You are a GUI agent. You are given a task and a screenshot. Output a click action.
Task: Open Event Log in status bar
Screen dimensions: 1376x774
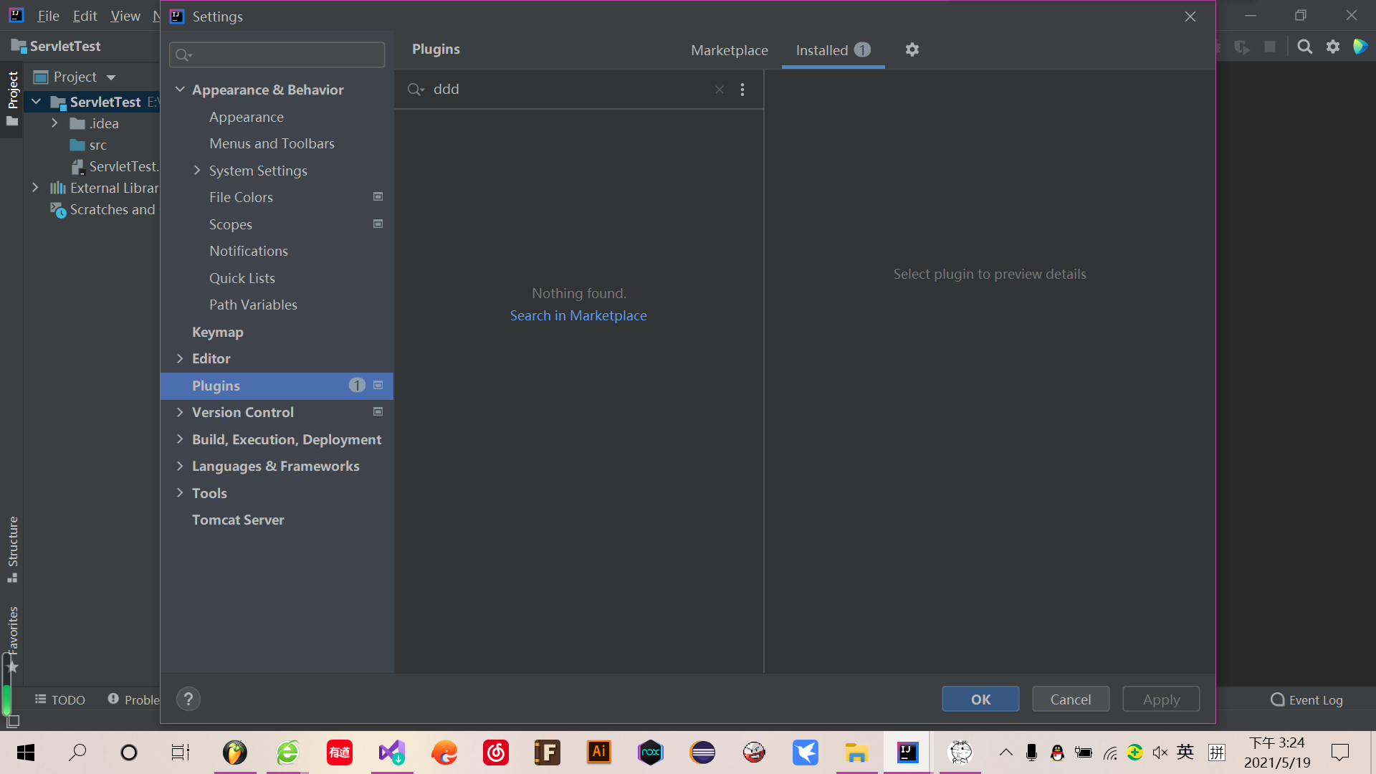[1306, 700]
